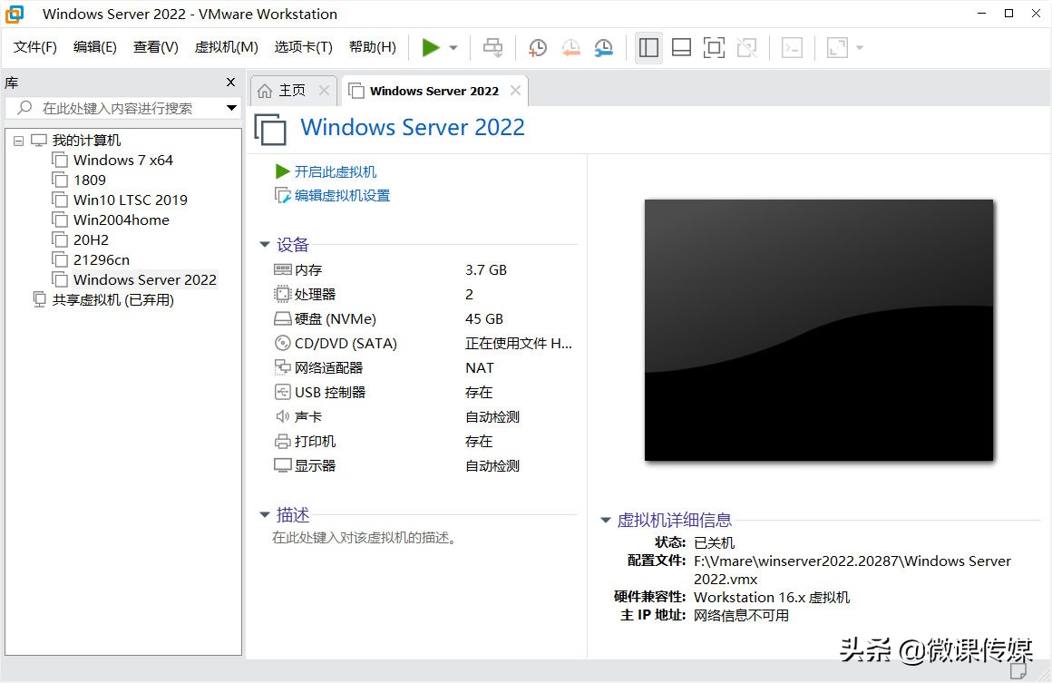Open the 声卡 sound card setting
This screenshot has width=1052, height=683.
[308, 416]
